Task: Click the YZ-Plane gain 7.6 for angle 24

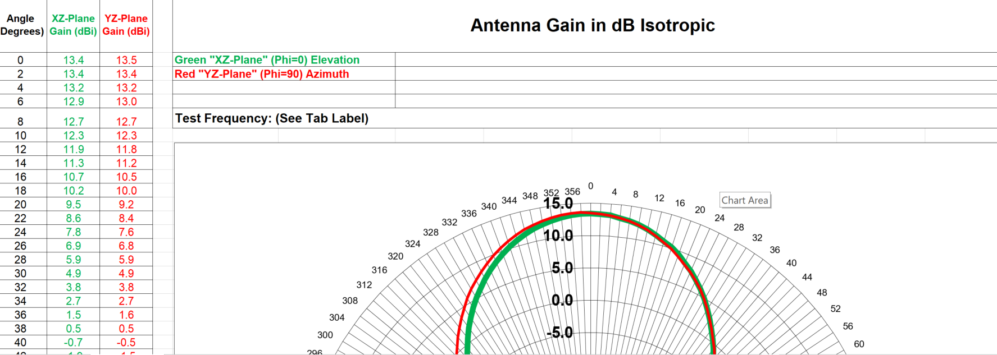Action: [126, 232]
